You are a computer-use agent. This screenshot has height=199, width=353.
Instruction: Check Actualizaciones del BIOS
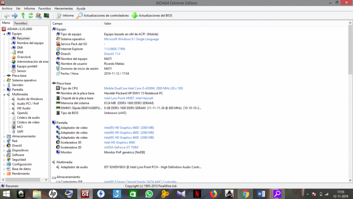(x=152, y=16)
